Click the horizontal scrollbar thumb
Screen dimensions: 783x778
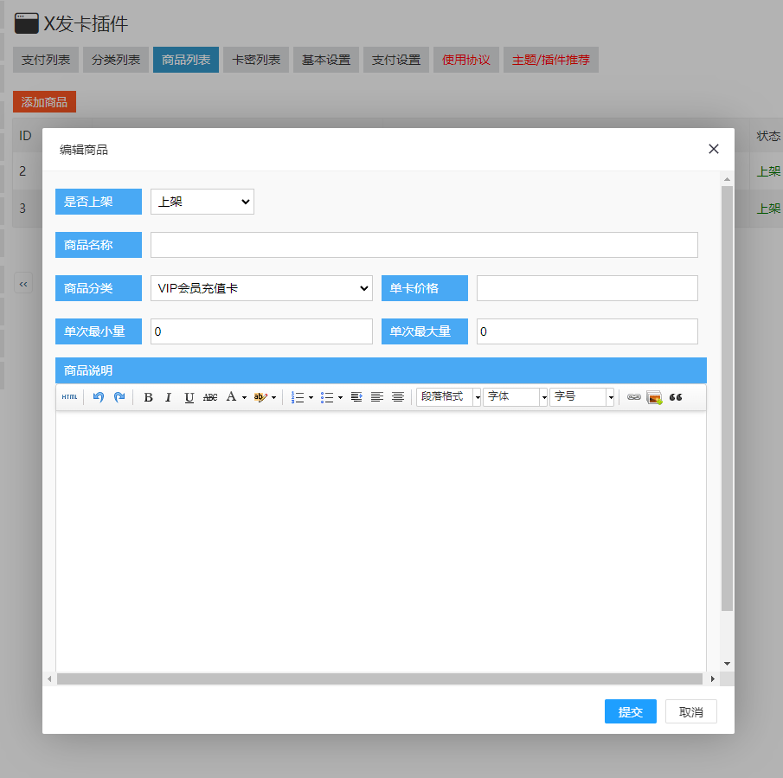click(x=380, y=678)
